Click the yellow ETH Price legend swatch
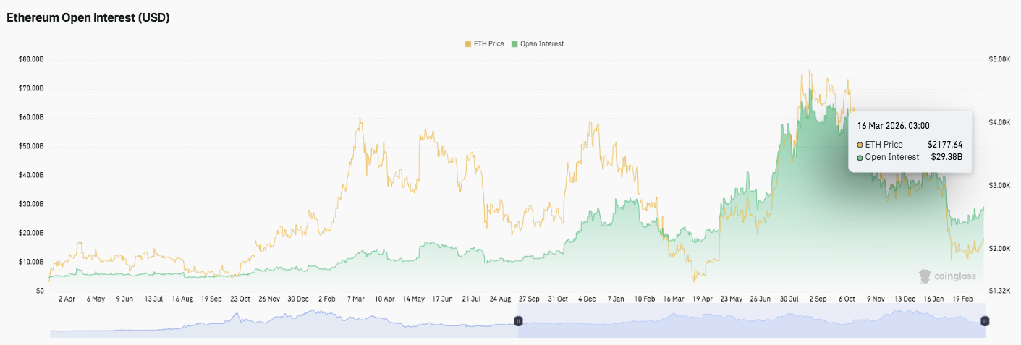The height and width of the screenshot is (345, 1021). pyautogui.click(x=468, y=44)
